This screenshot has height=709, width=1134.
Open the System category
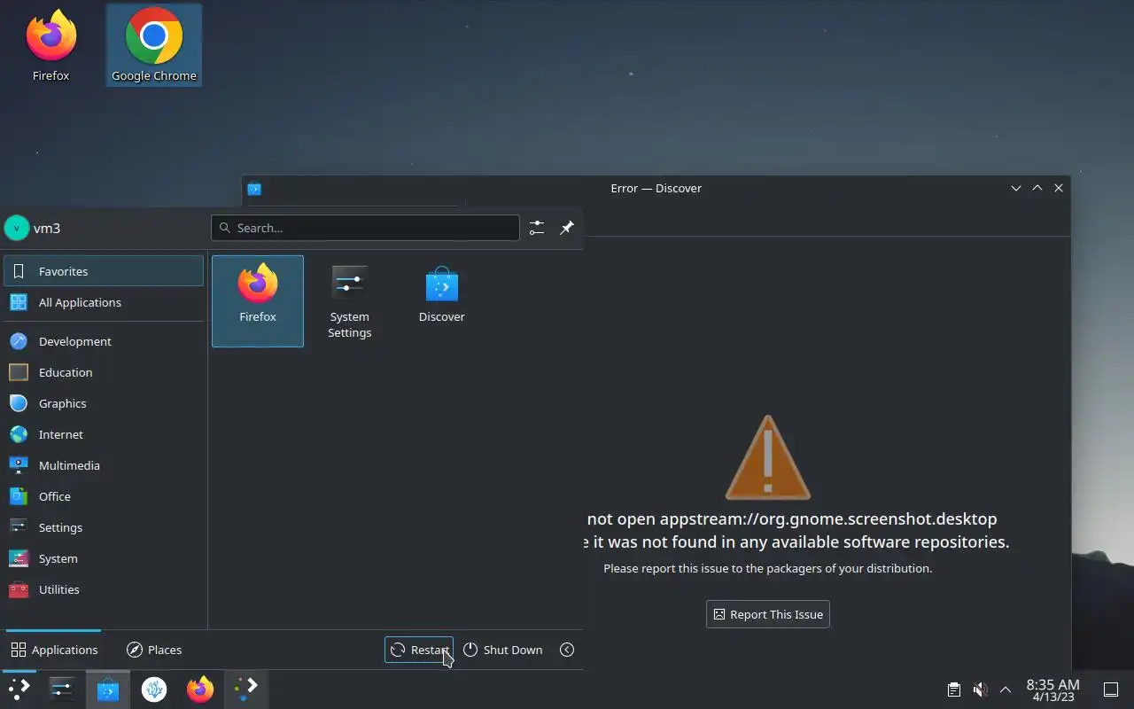pos(104,558)
